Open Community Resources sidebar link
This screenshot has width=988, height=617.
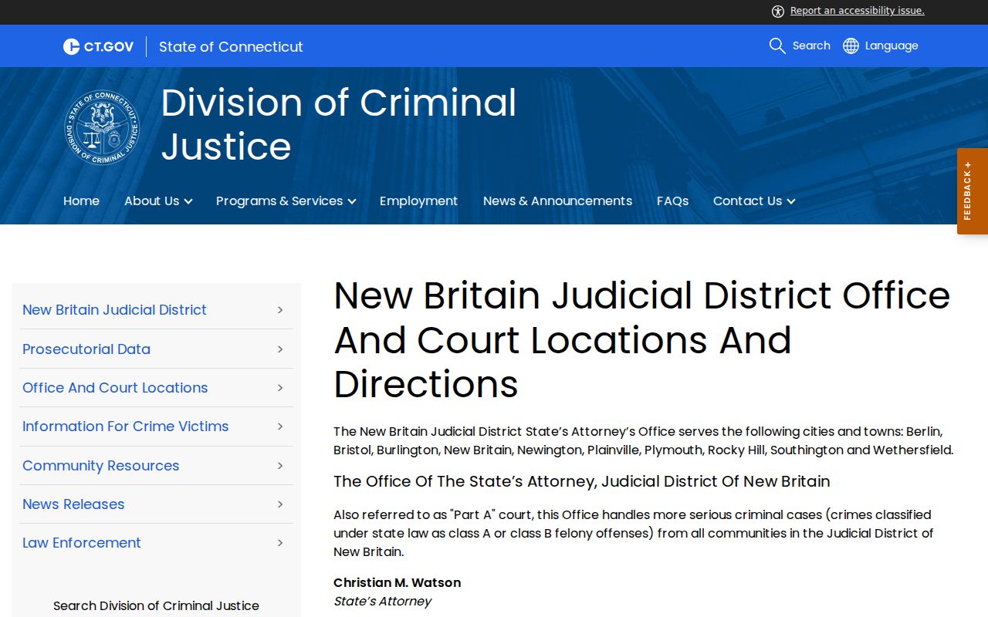point(100,466)
